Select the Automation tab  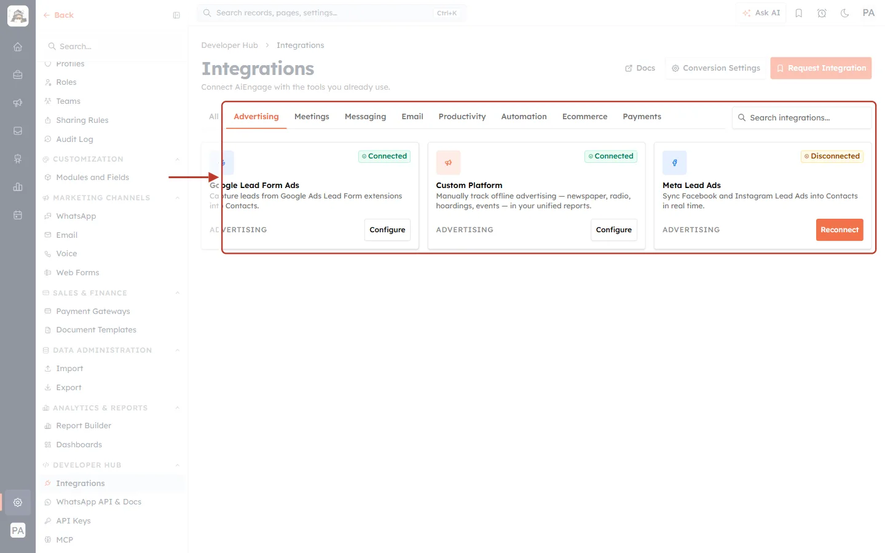[524, 117]
